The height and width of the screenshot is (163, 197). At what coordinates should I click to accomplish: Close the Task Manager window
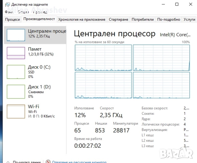tap(191, 4)
